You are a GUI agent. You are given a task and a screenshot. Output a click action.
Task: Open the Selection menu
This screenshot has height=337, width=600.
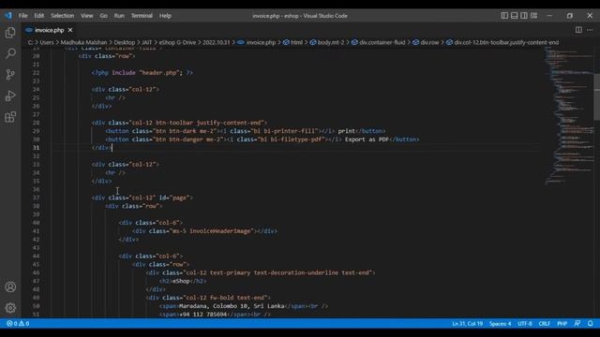63,16
